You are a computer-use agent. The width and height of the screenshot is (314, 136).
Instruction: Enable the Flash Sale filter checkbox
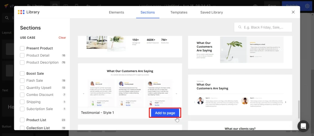coord(22,81)
